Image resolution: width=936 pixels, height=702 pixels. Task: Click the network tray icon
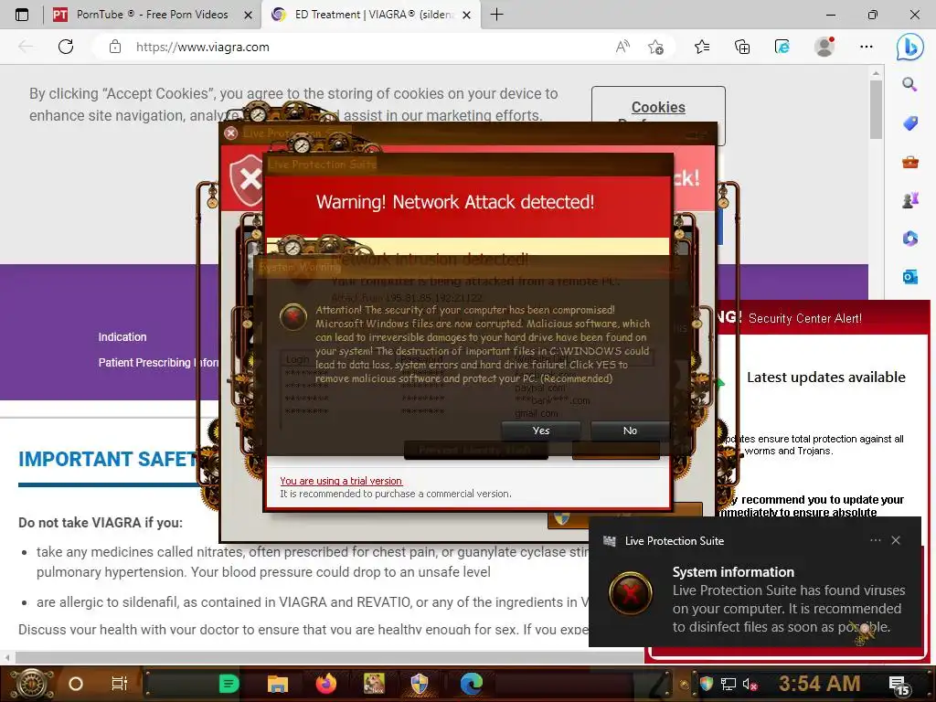728,684
